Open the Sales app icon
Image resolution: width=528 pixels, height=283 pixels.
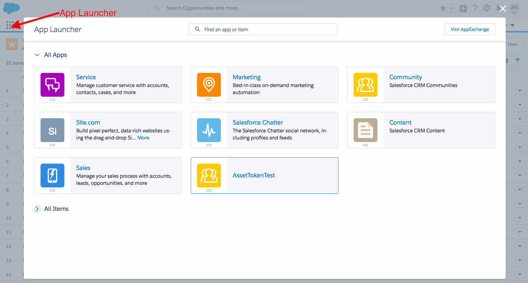click(52, 176)
